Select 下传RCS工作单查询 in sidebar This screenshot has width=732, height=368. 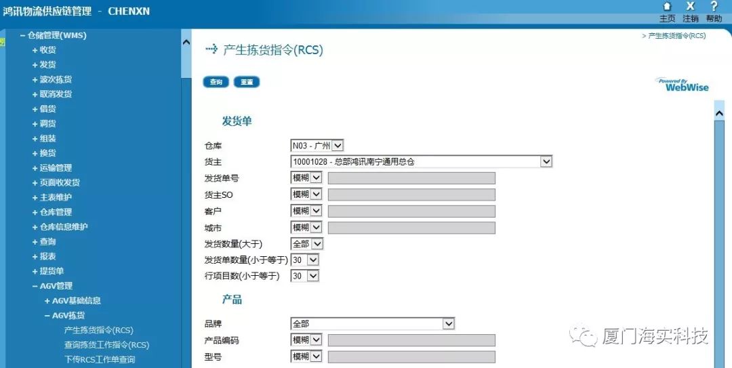(100, 359)
